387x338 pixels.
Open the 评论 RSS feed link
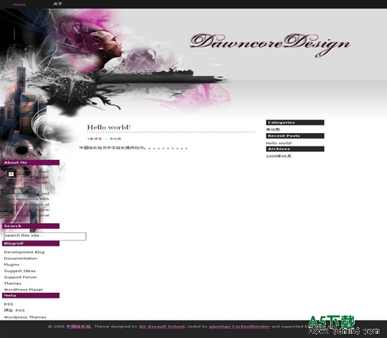[x=14, y=311]
